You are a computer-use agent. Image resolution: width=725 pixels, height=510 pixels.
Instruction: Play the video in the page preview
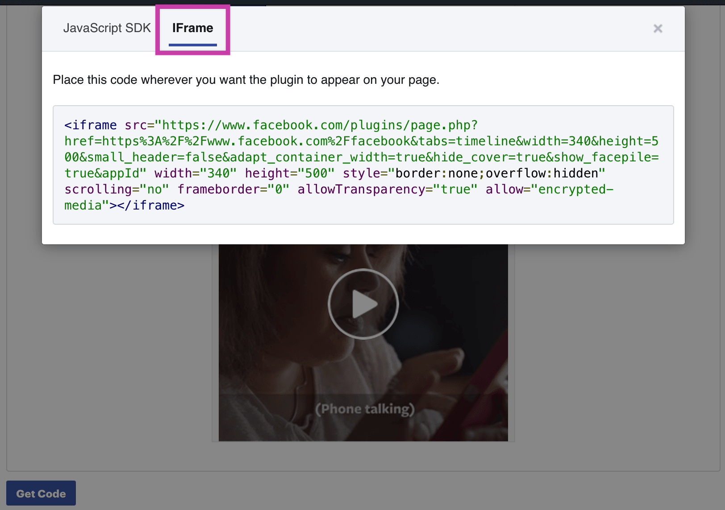[x=363, y=304]
